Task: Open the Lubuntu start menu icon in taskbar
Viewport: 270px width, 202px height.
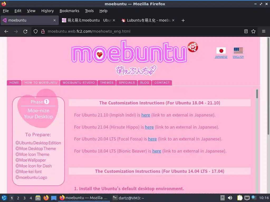Action: (4, 198)
